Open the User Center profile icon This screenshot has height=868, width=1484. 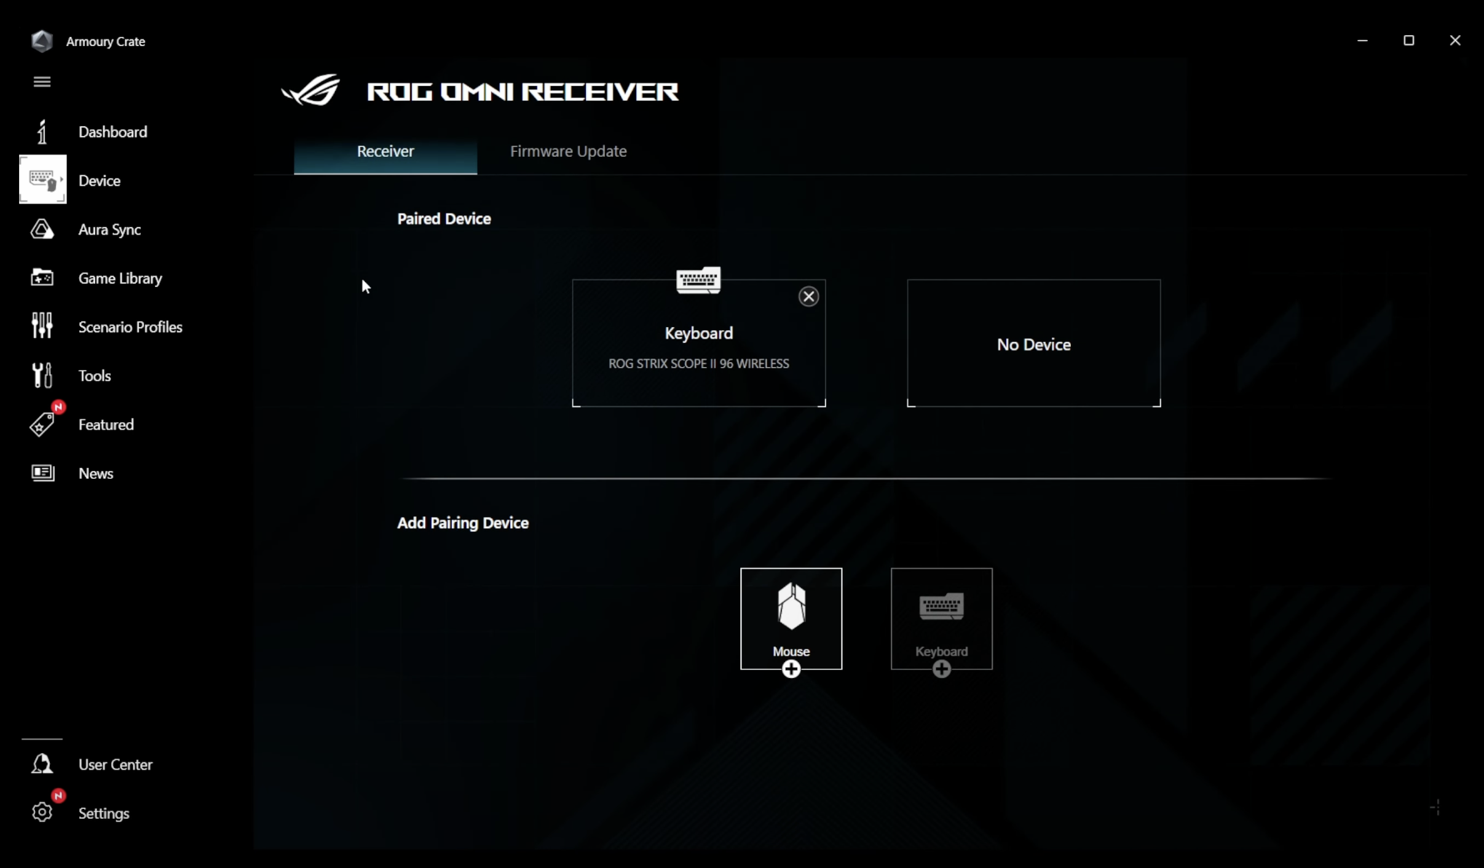pyautogui.click(x=42, y=764)
